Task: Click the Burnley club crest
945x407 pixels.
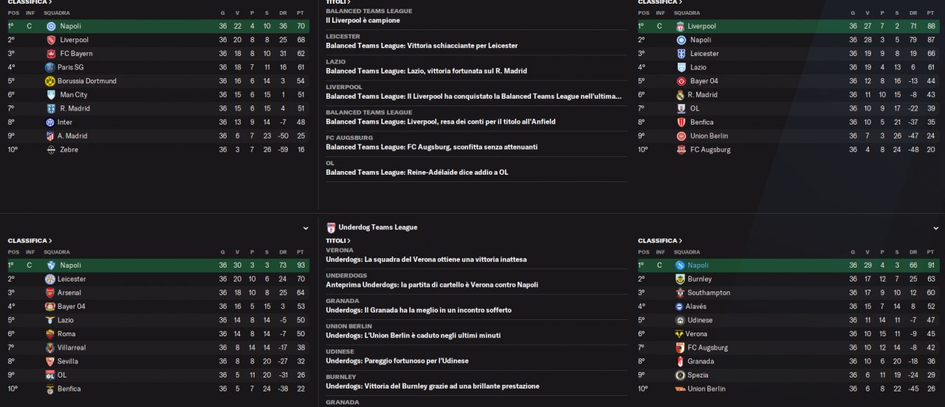Action: pos(680,279)
